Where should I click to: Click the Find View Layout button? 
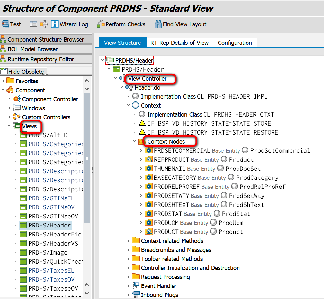(180, 24)
